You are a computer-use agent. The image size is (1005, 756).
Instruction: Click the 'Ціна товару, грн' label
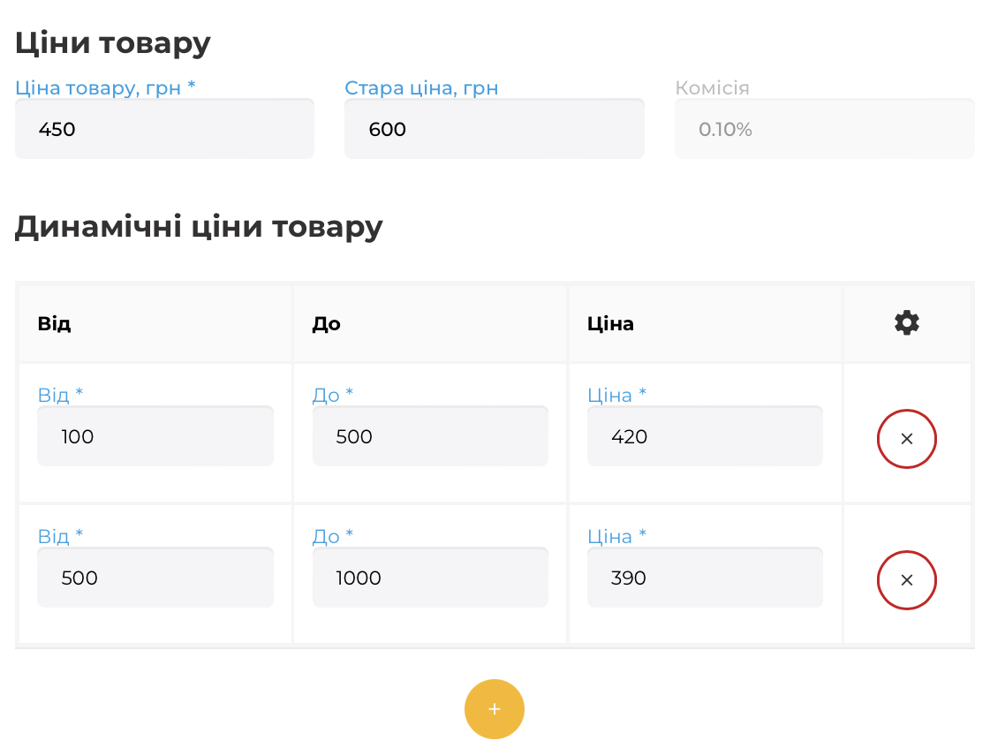click(x=105, y=87)
